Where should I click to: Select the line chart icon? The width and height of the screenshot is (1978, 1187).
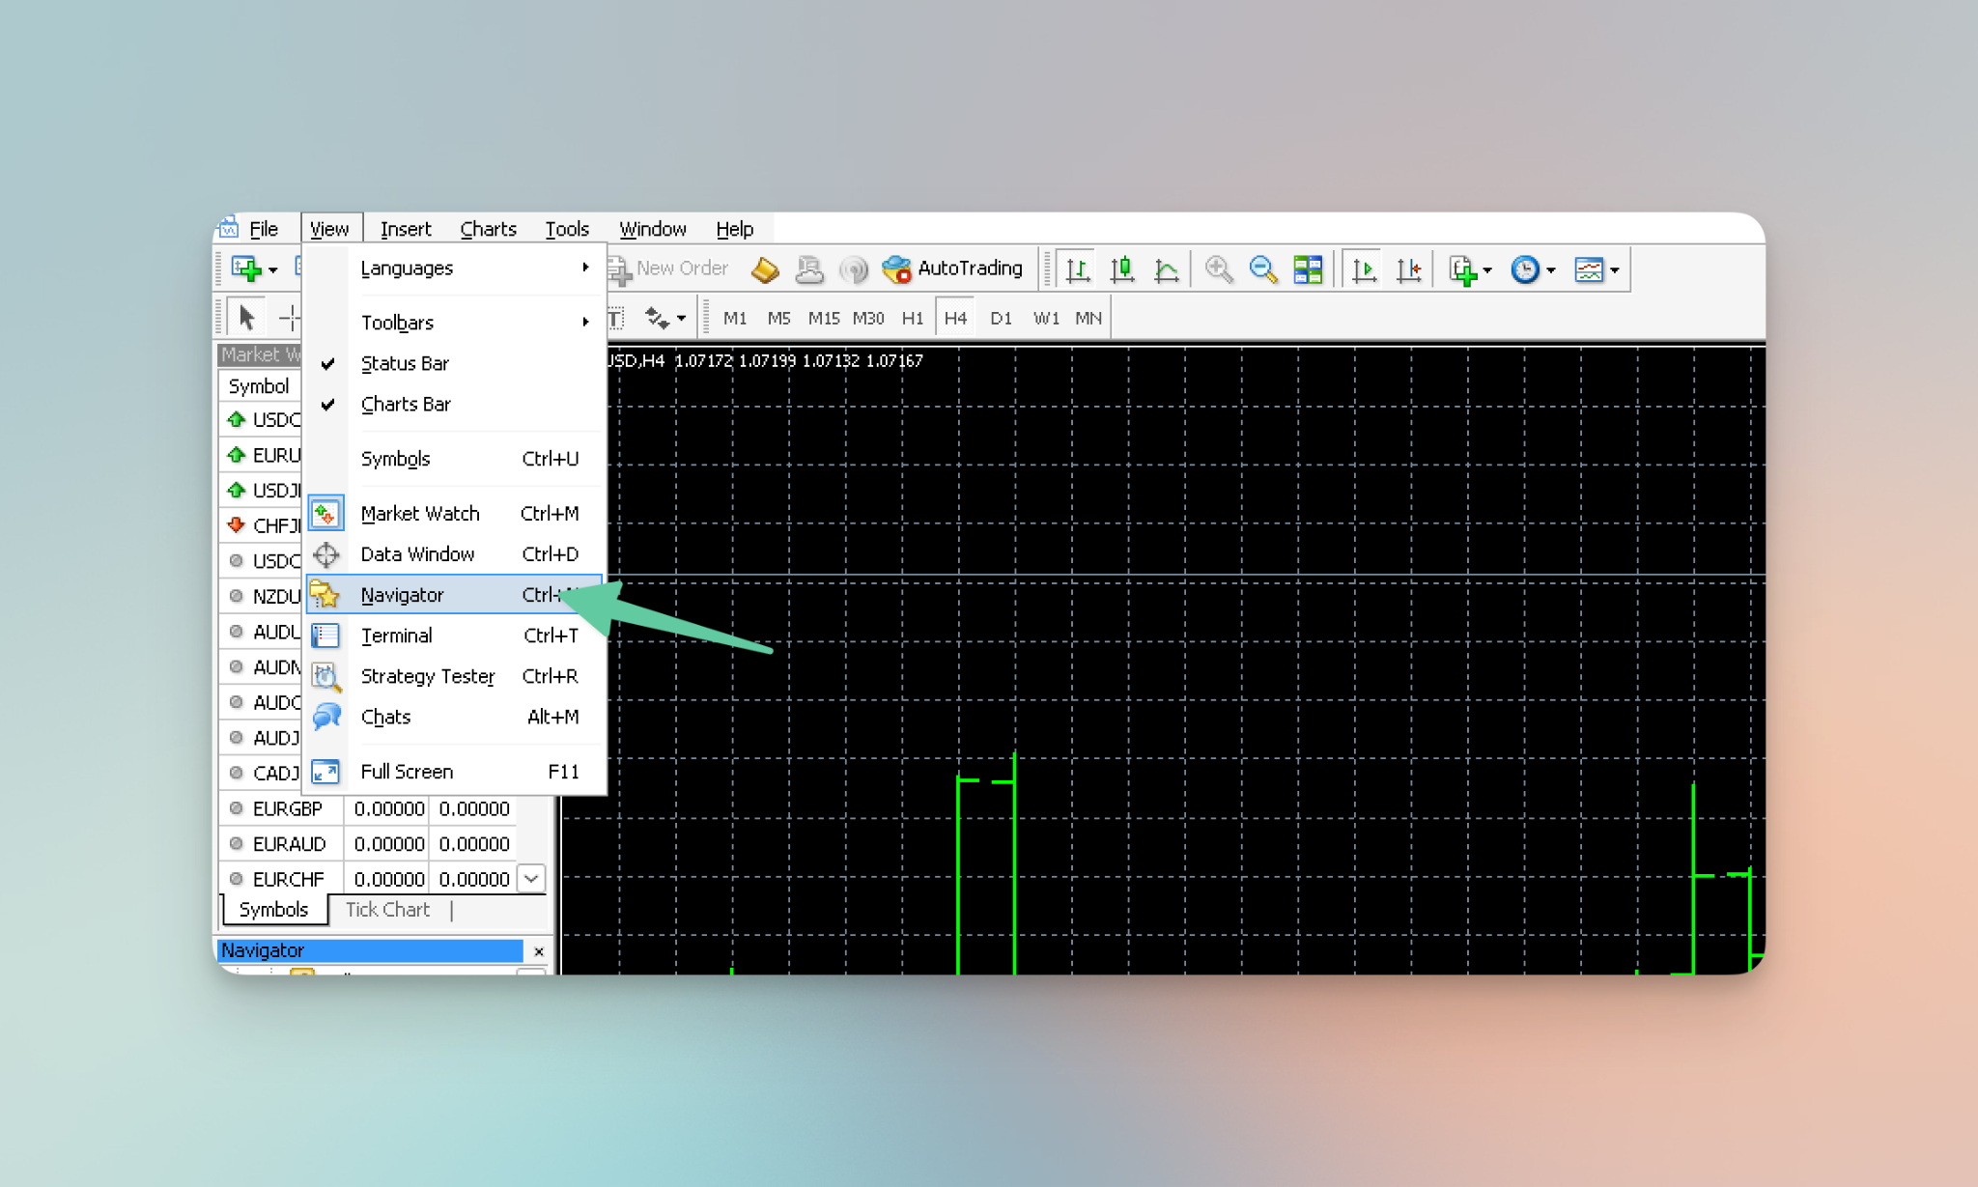coord(1166,269)
